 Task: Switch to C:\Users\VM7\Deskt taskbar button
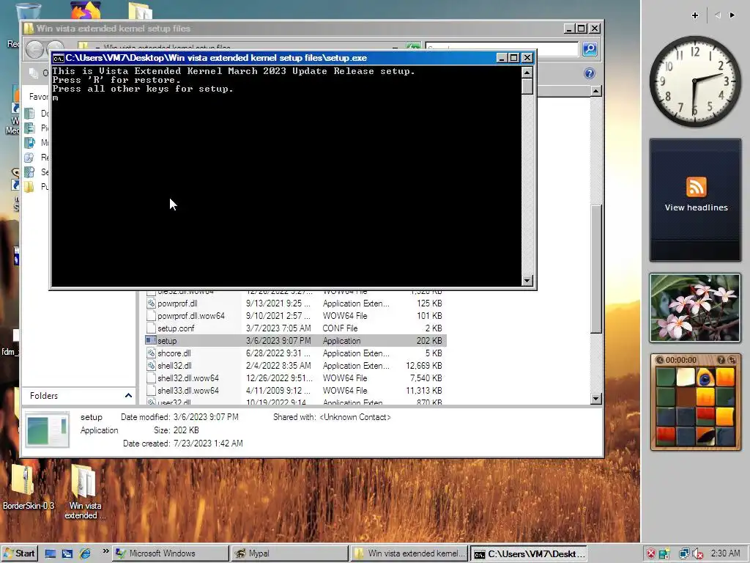[529, 553]
